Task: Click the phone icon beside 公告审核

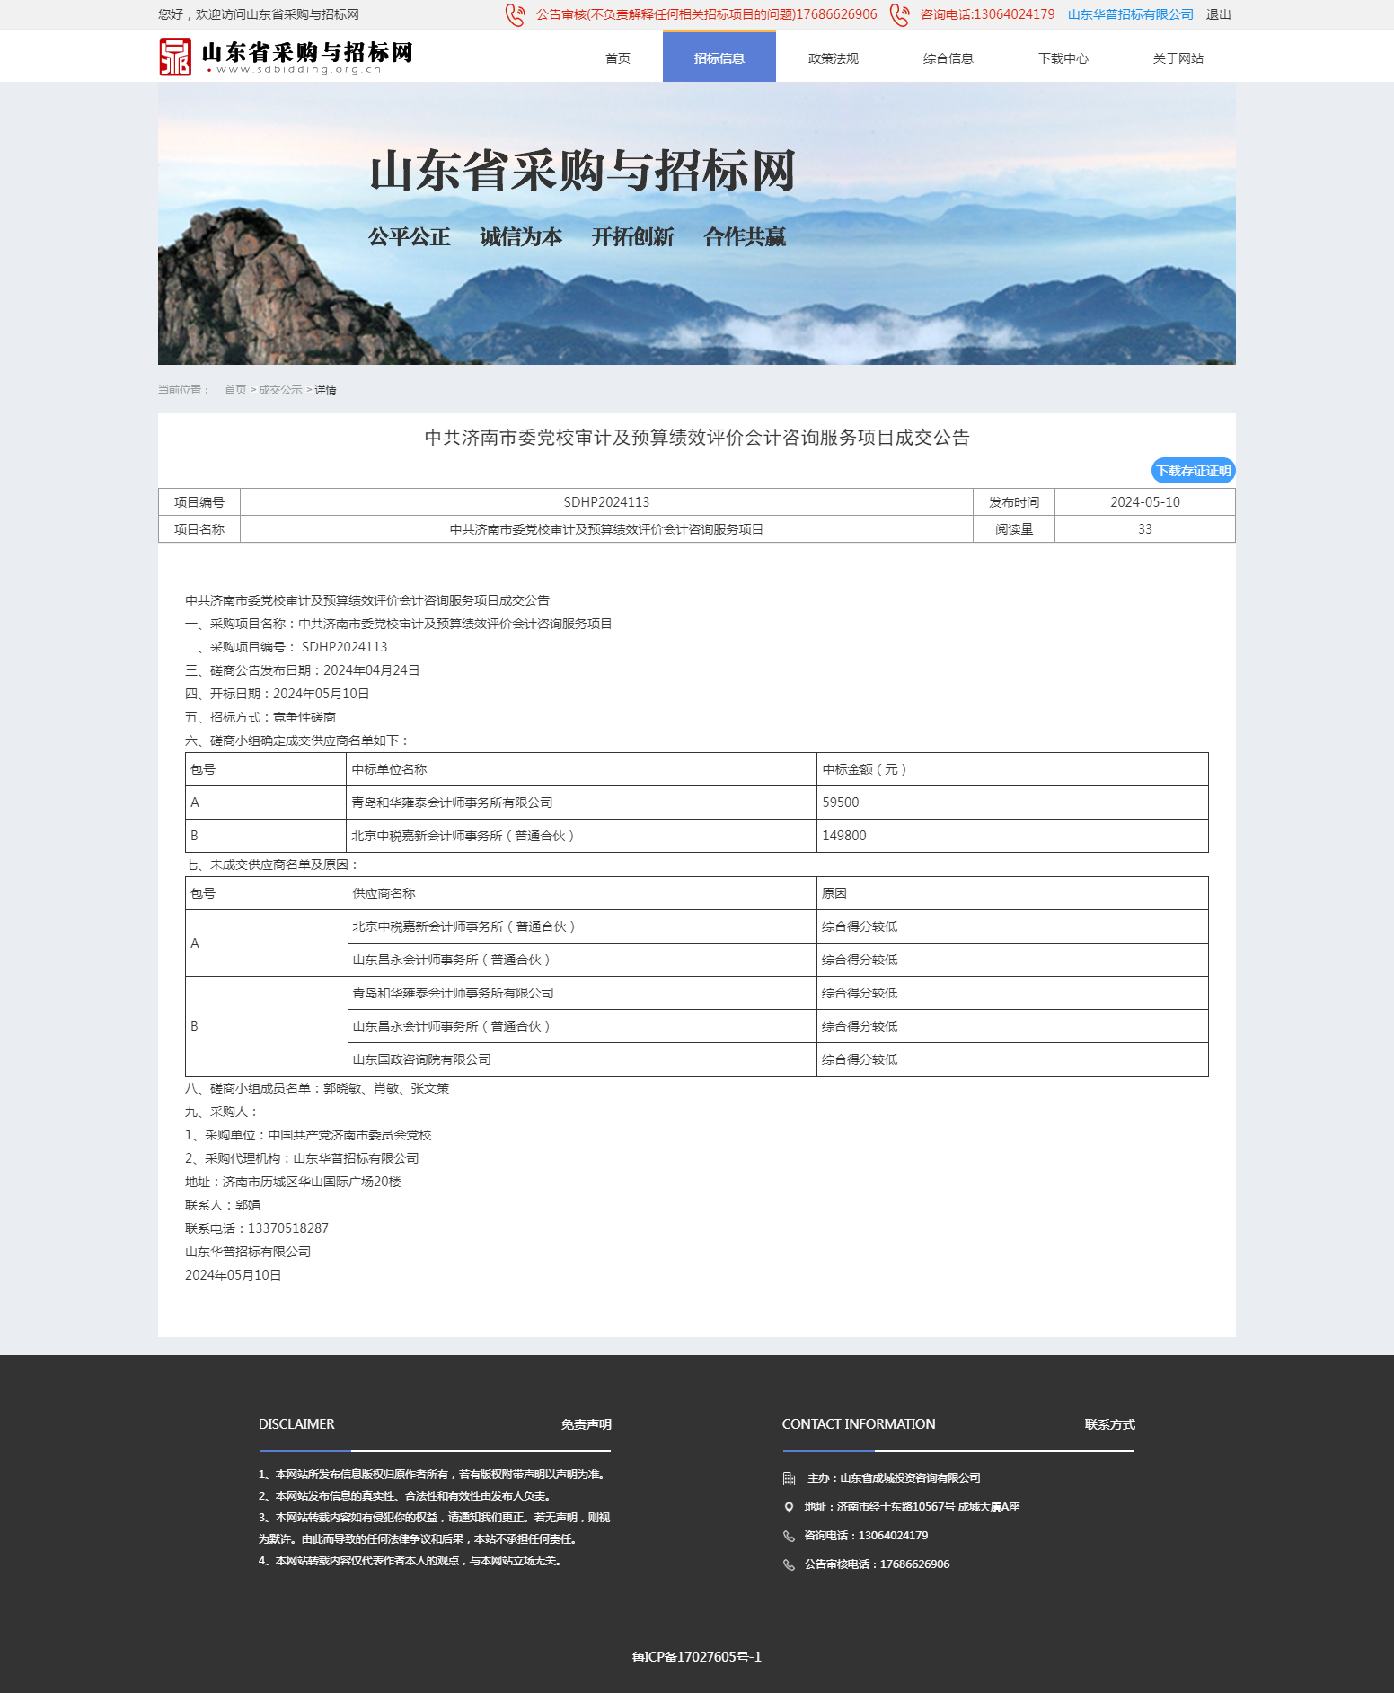Action: click(x=515, y=15)
